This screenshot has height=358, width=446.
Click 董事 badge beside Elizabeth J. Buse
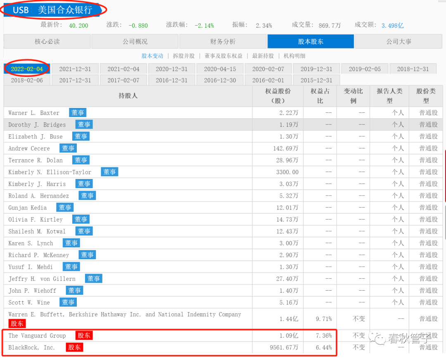(x=81, y=136)
